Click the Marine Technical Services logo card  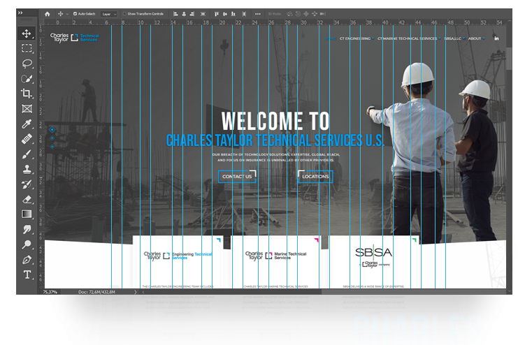click(x=276, y=262)
